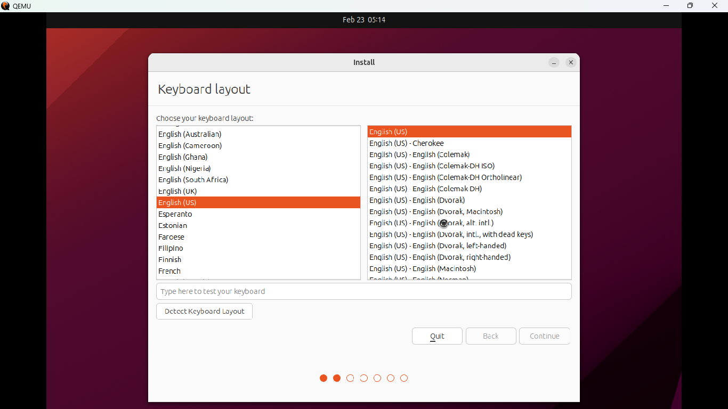728x409 pixels.
Task: Select the Dvorak, Macintosh variant
Action: coord(470,211)
